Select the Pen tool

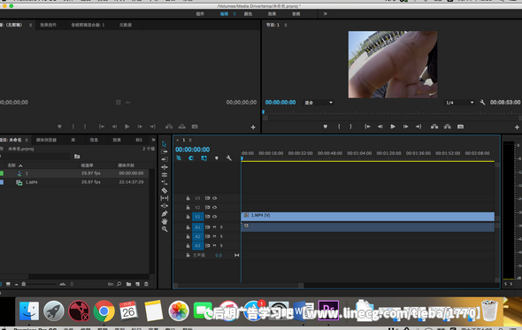tap(165, 214)
